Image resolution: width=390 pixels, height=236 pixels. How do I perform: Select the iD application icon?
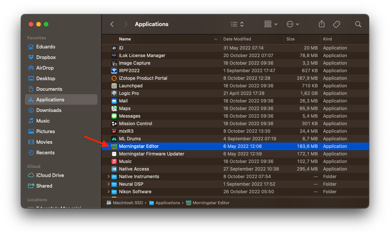tap(114, 48)
